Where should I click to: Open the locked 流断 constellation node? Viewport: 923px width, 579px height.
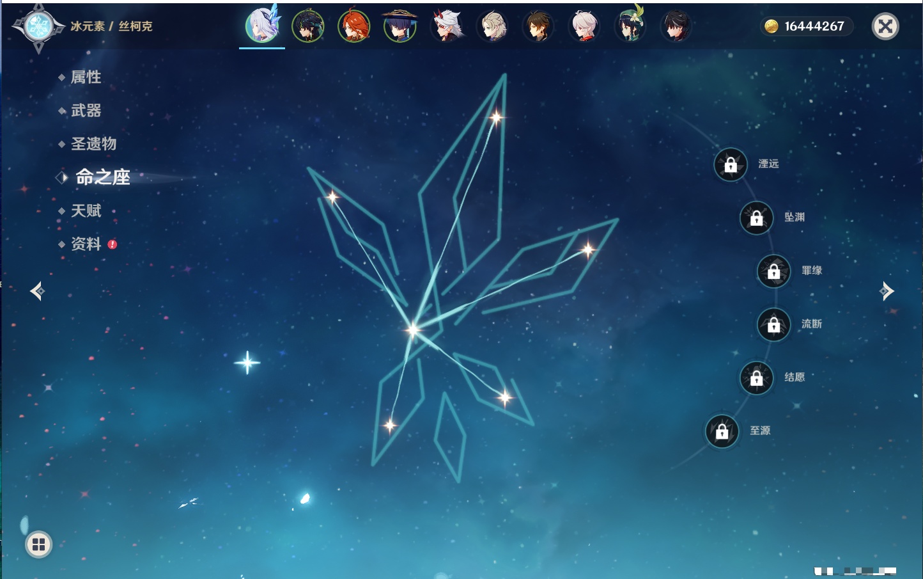(773, 325)
